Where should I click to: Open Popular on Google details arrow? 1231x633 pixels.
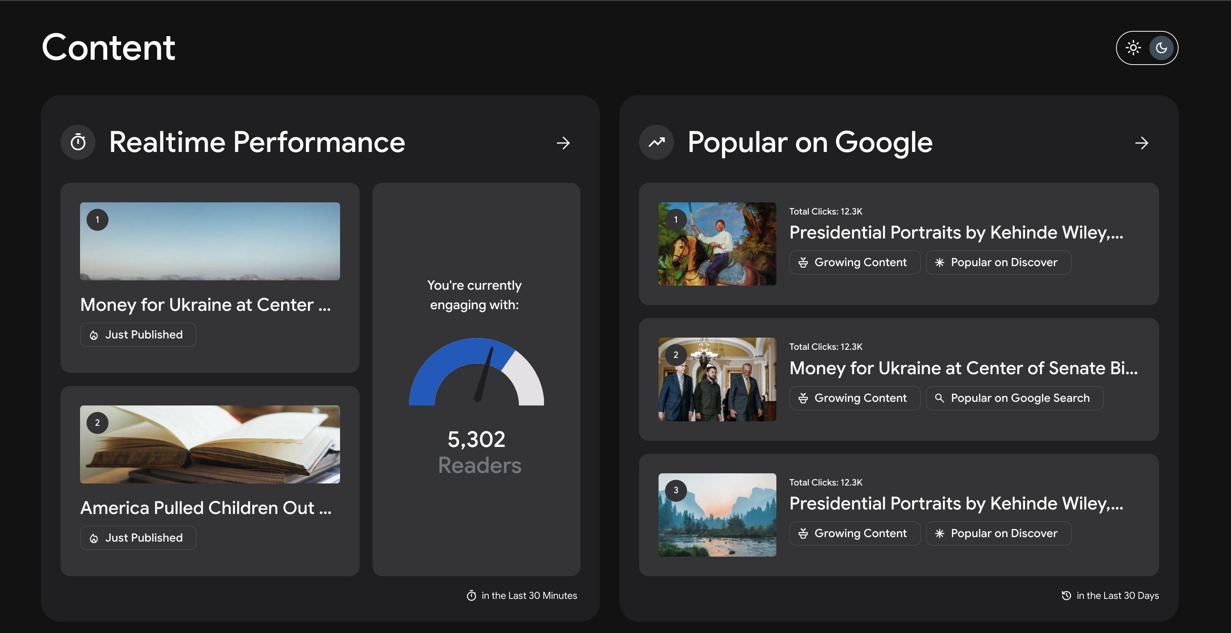[x=1142, y=143]
